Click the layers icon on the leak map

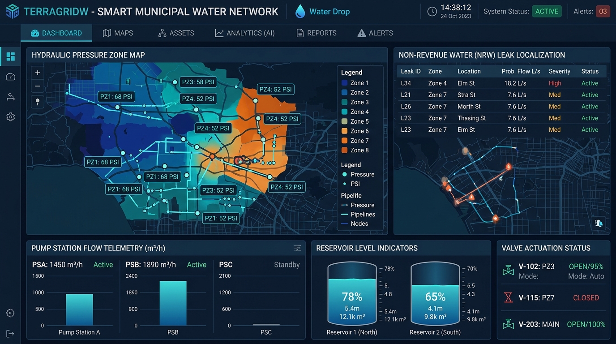click(599, 223)
